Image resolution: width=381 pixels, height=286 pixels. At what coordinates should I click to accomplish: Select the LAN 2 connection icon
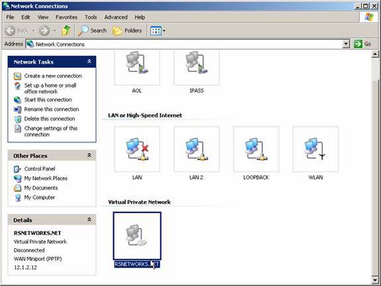coord(197,149)
